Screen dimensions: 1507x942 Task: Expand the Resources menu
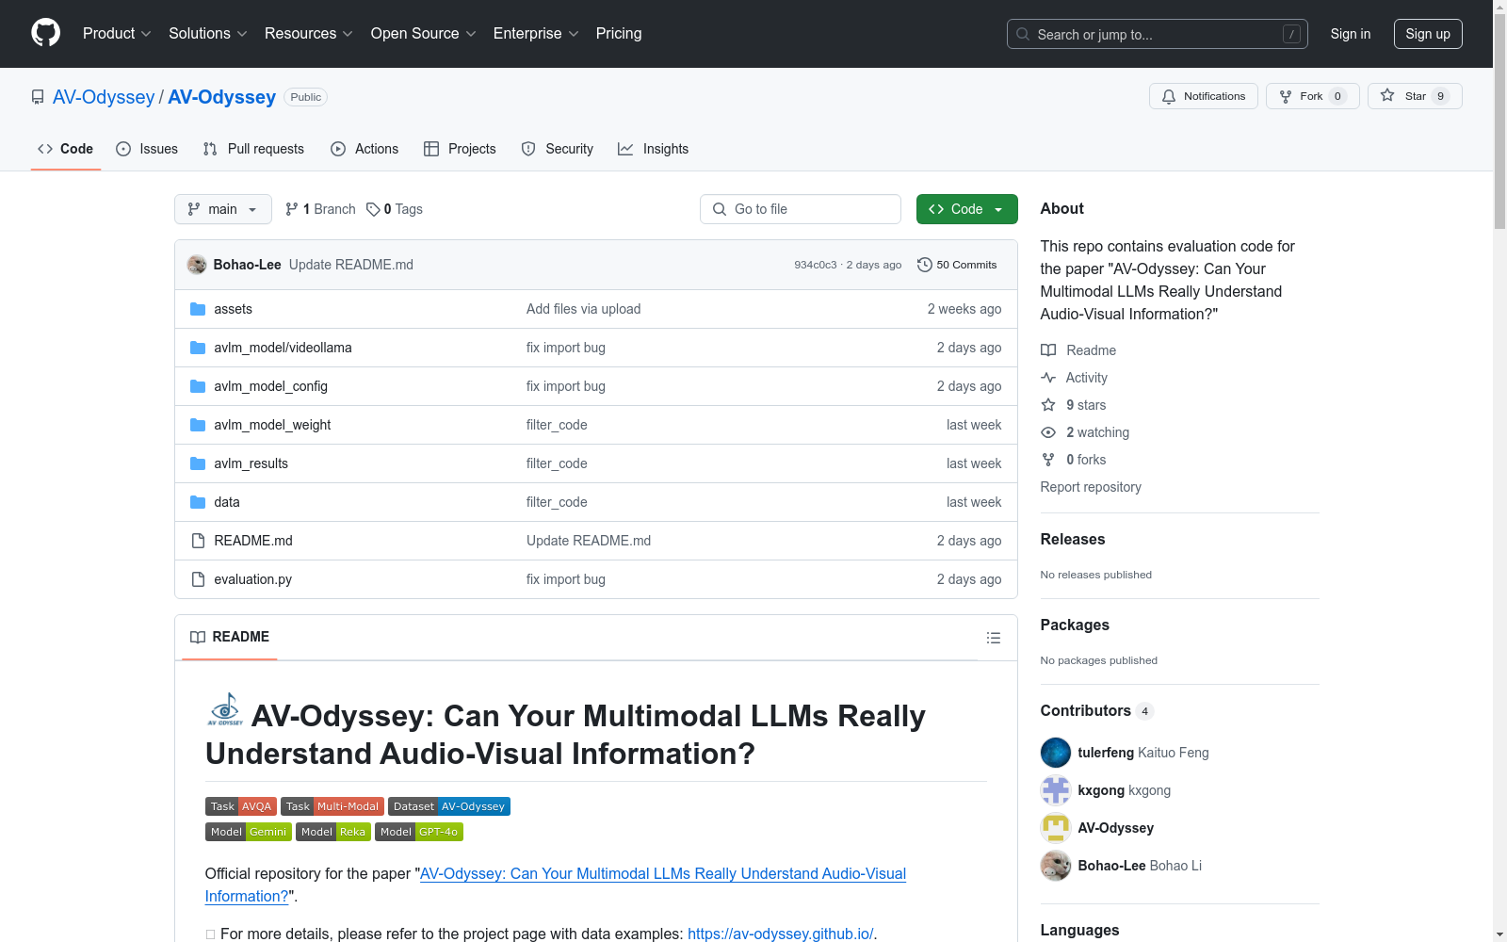[x=309, y=33]
